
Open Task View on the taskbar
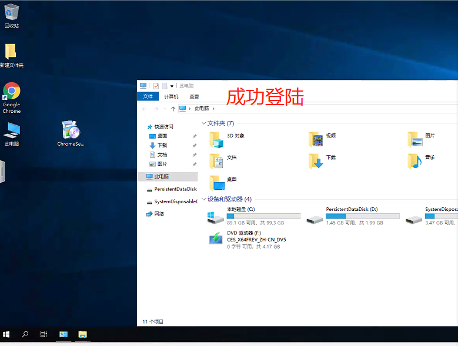[44, 334]
